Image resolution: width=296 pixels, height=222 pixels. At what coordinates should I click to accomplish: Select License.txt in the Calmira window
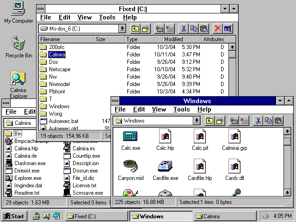80,185
